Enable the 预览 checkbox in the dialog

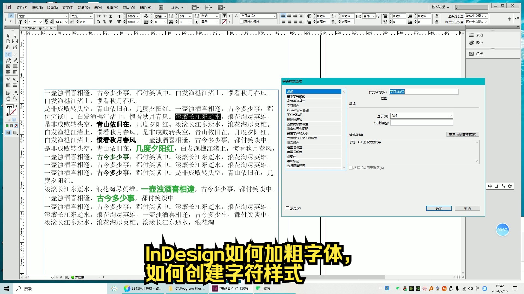(x=288, y=208)
